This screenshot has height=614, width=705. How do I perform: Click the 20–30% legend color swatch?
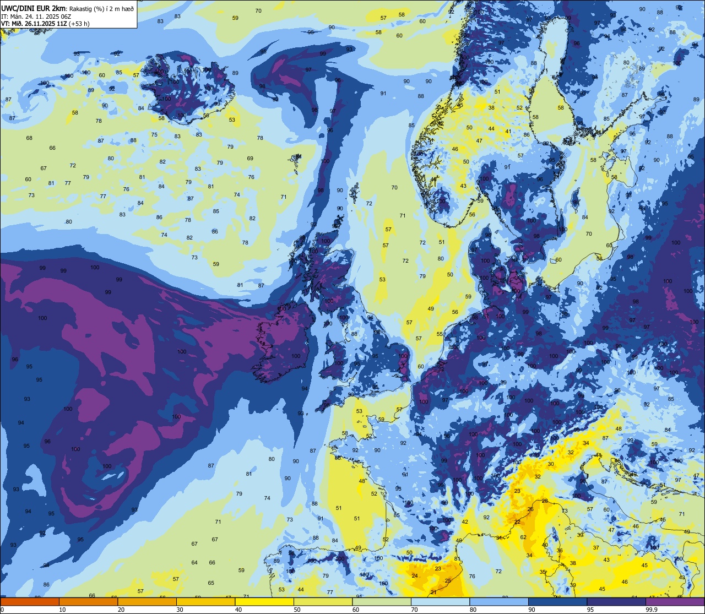point(147,601)
